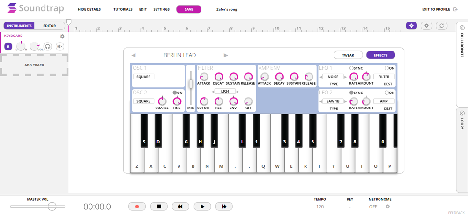Switch to the Editor tab
This screenshot has height=215, width=468.
click(50, 26)
